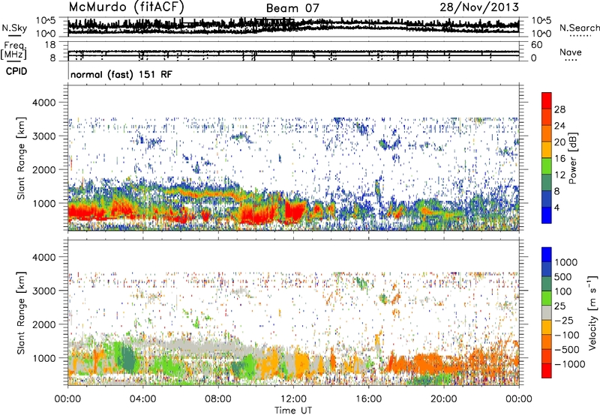Select the Freq. [MHz] axis label
The image size is (600, 415).
coord(13,51)
